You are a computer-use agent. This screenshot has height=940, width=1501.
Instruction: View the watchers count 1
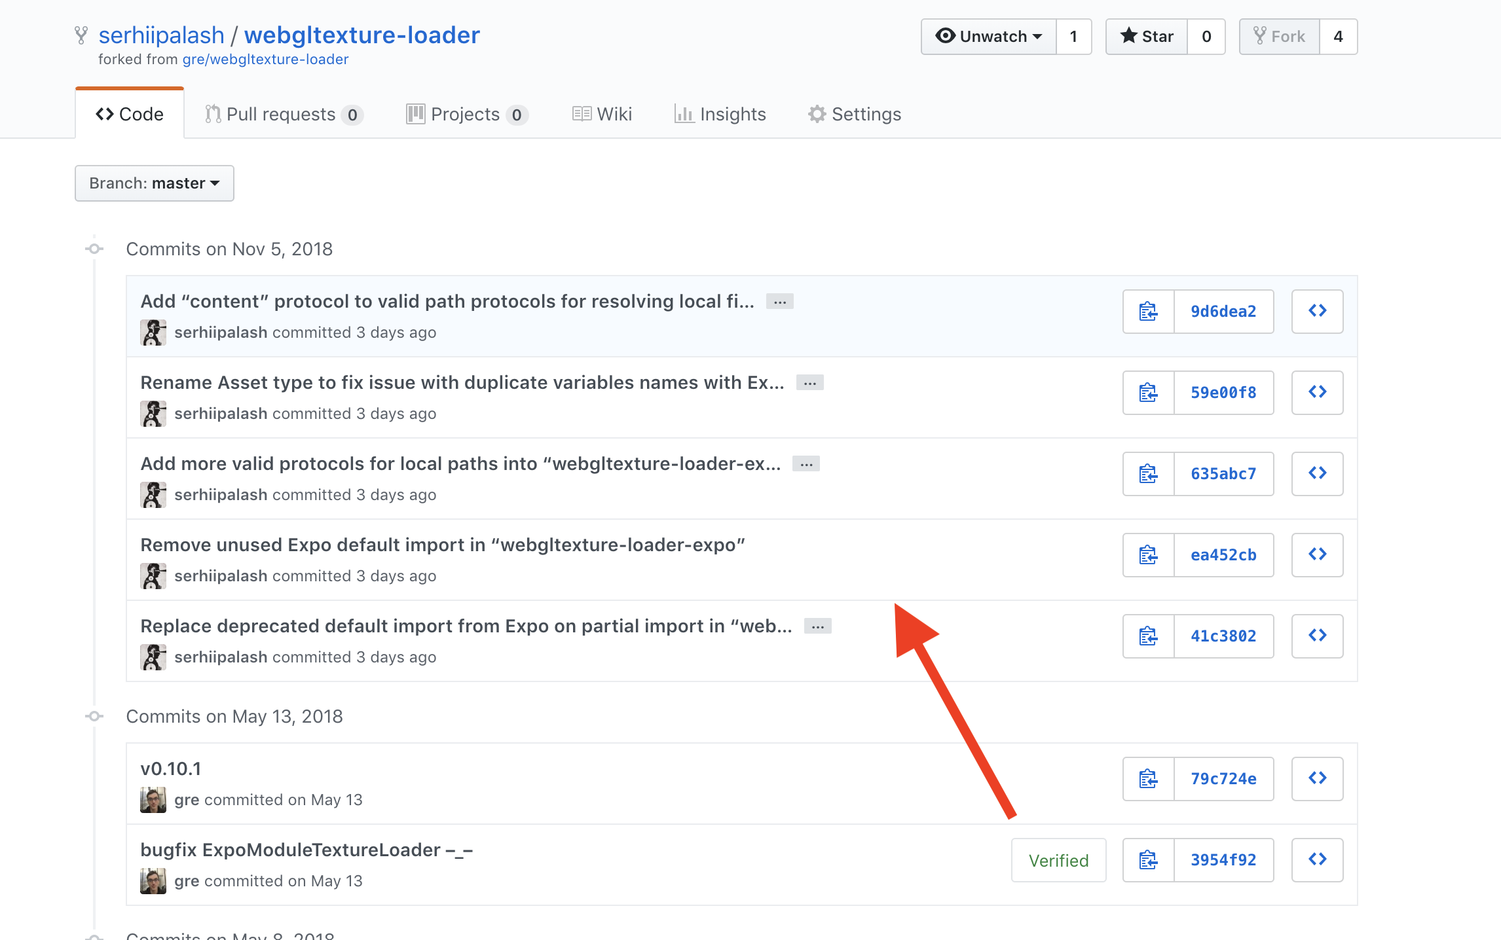click(x=1074, y=37)
